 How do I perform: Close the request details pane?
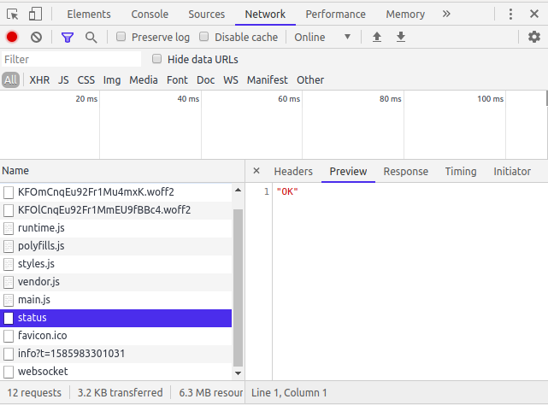pyautogui.click(x=256, y=171)
